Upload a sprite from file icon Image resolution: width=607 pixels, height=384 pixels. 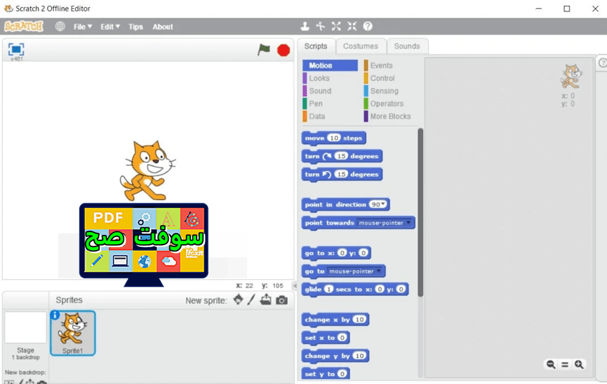tap(266, 299)
